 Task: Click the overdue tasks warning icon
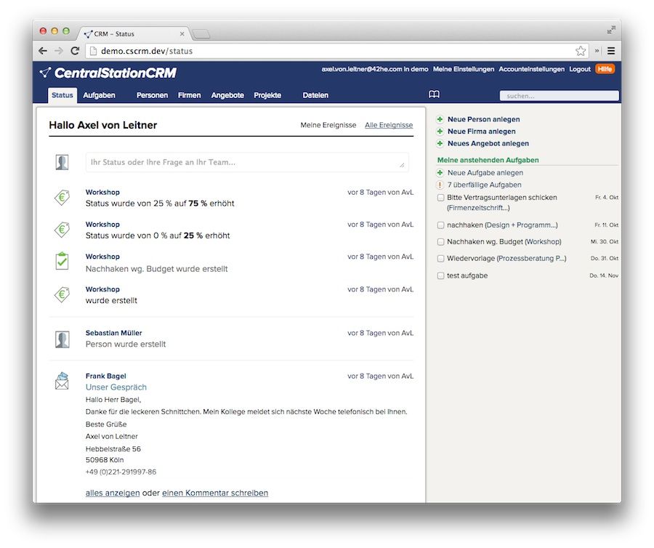tap(440, 185)
